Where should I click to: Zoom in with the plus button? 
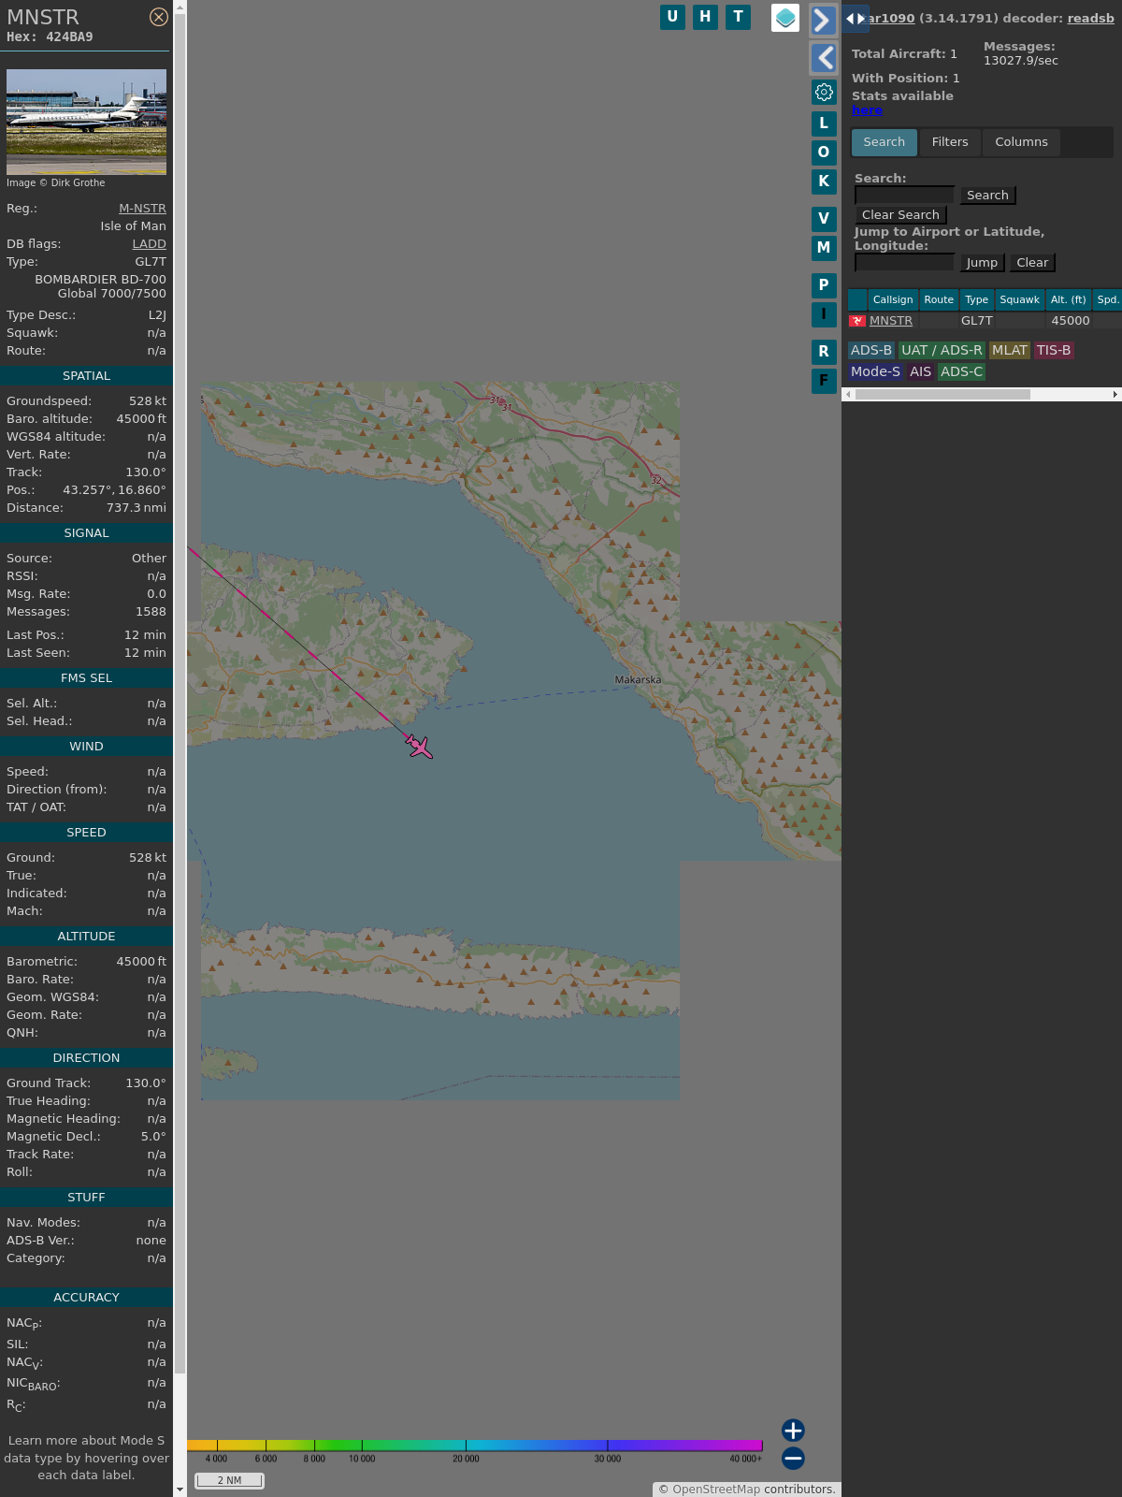(793, 1430)
